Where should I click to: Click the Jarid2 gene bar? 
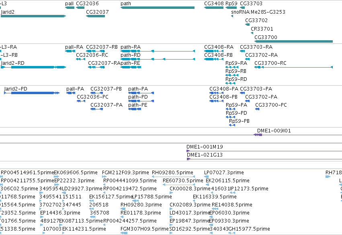click(33, 16)
